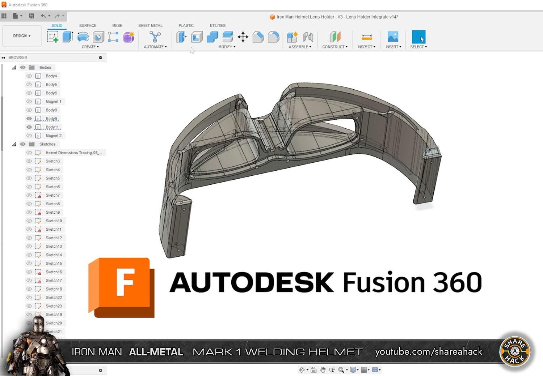Show Magnet 1 with its eye icon

(29, 102)
